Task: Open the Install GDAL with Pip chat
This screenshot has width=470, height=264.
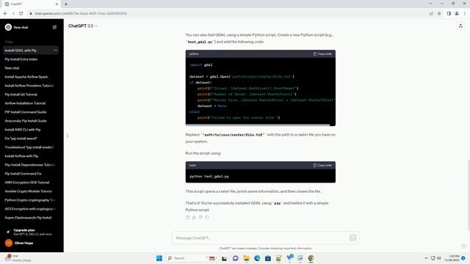Action: point(31,51)
